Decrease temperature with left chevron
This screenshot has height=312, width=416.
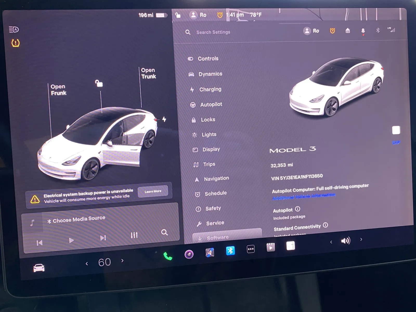coord(87,264)
